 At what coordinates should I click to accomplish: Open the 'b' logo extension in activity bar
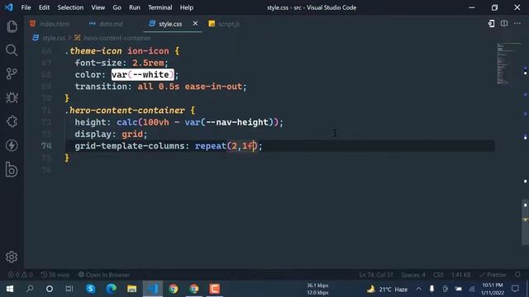click(12, 169)
